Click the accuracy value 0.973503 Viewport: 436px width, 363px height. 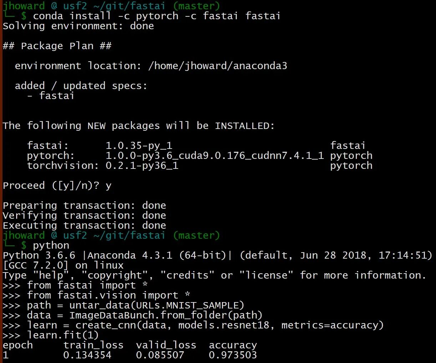[x=233, y=355]
